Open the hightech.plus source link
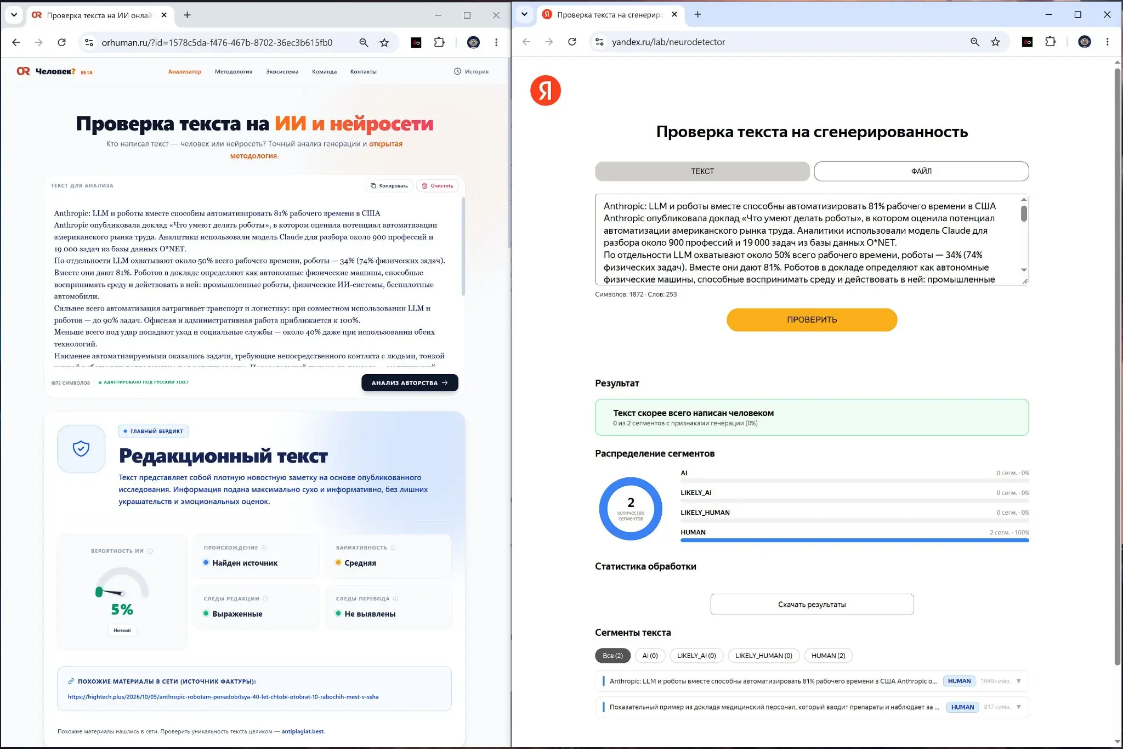The image size is (1123, 749). click(x=223, y=697)
